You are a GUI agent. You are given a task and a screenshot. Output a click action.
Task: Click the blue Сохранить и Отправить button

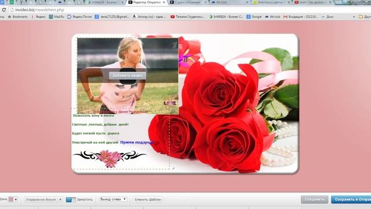coord(351,200)
